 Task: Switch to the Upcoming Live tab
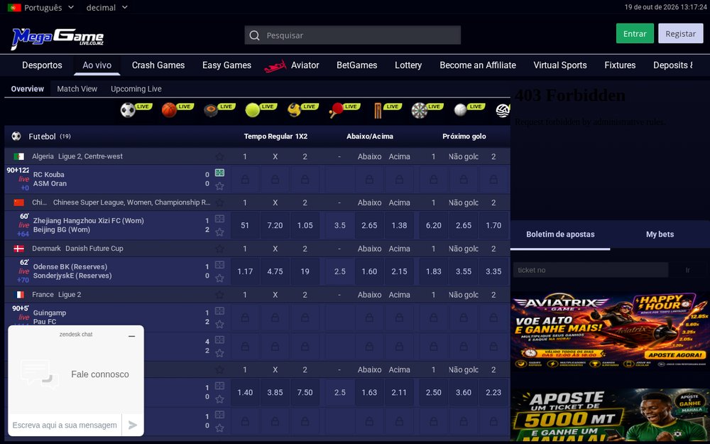(136, 89)
